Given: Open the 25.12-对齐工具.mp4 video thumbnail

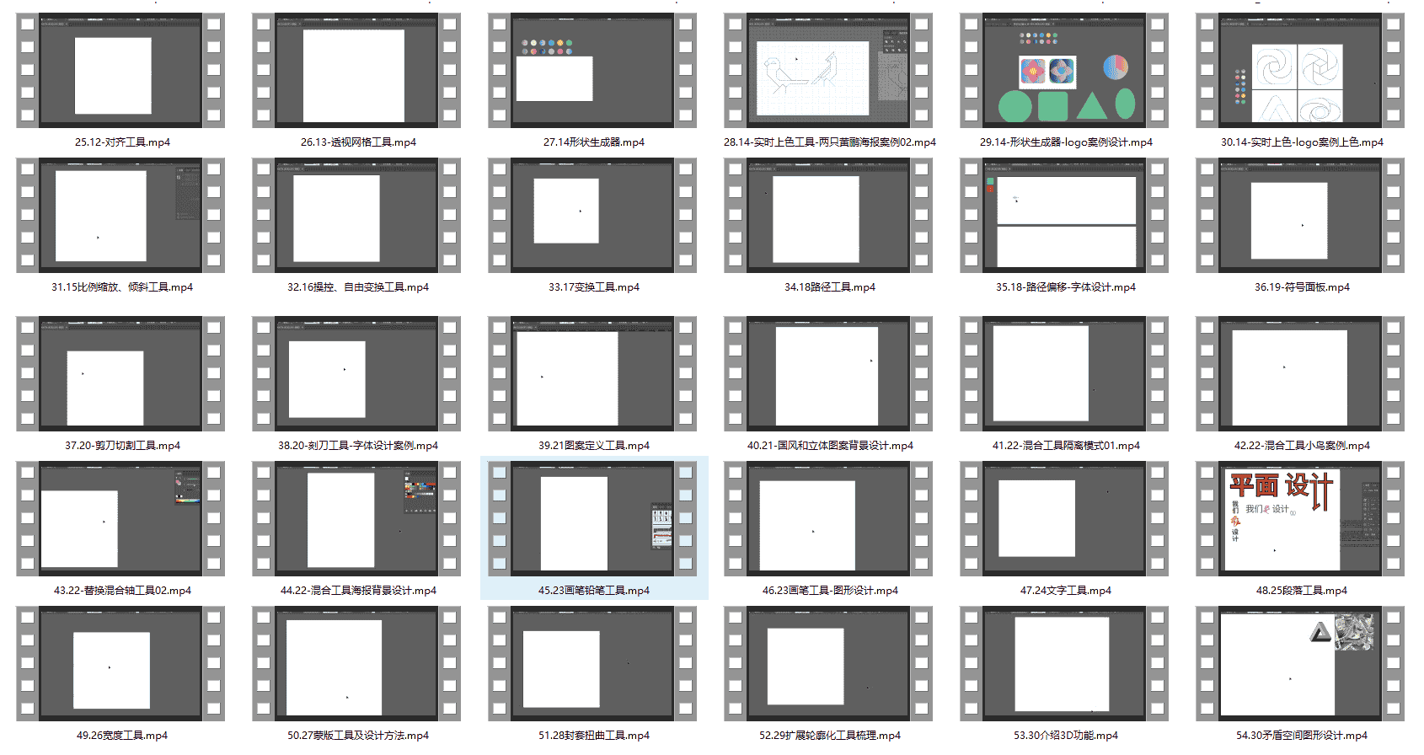Looking at the screenshot, I should tap(120, 71).
